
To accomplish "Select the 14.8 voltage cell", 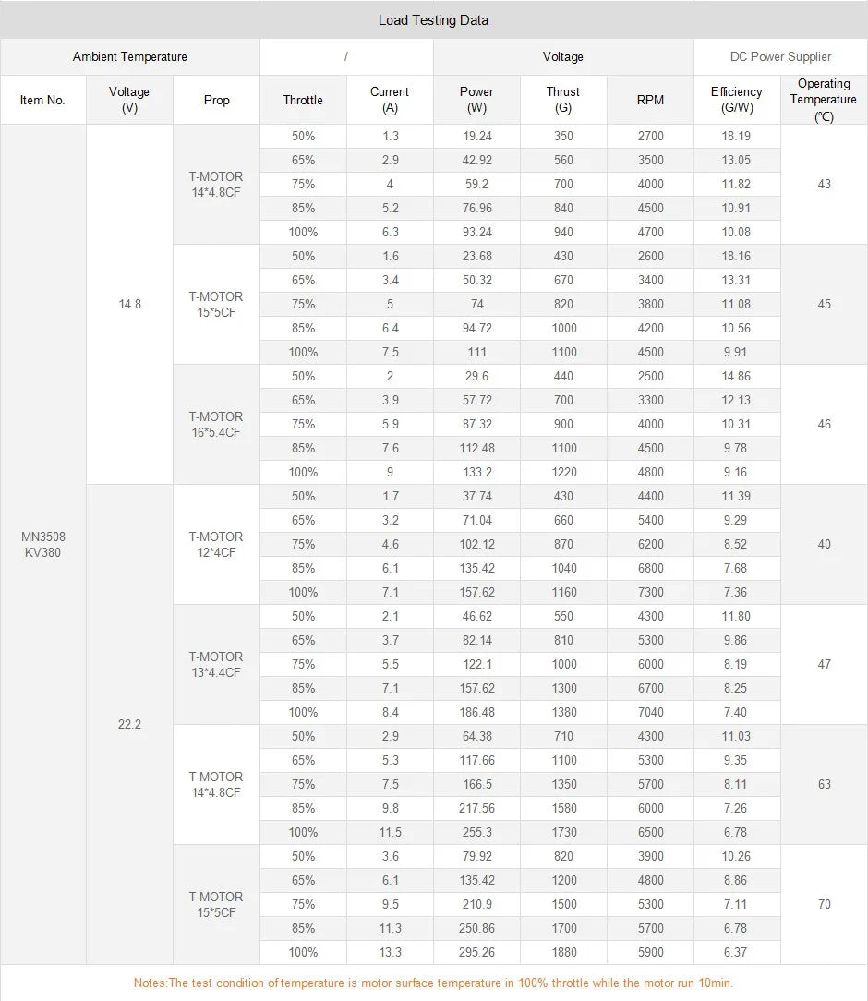I will (130, 304).
